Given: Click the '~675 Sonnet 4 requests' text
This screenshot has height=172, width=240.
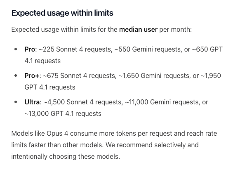Looking at the screenshot, I should coord(79,75).
